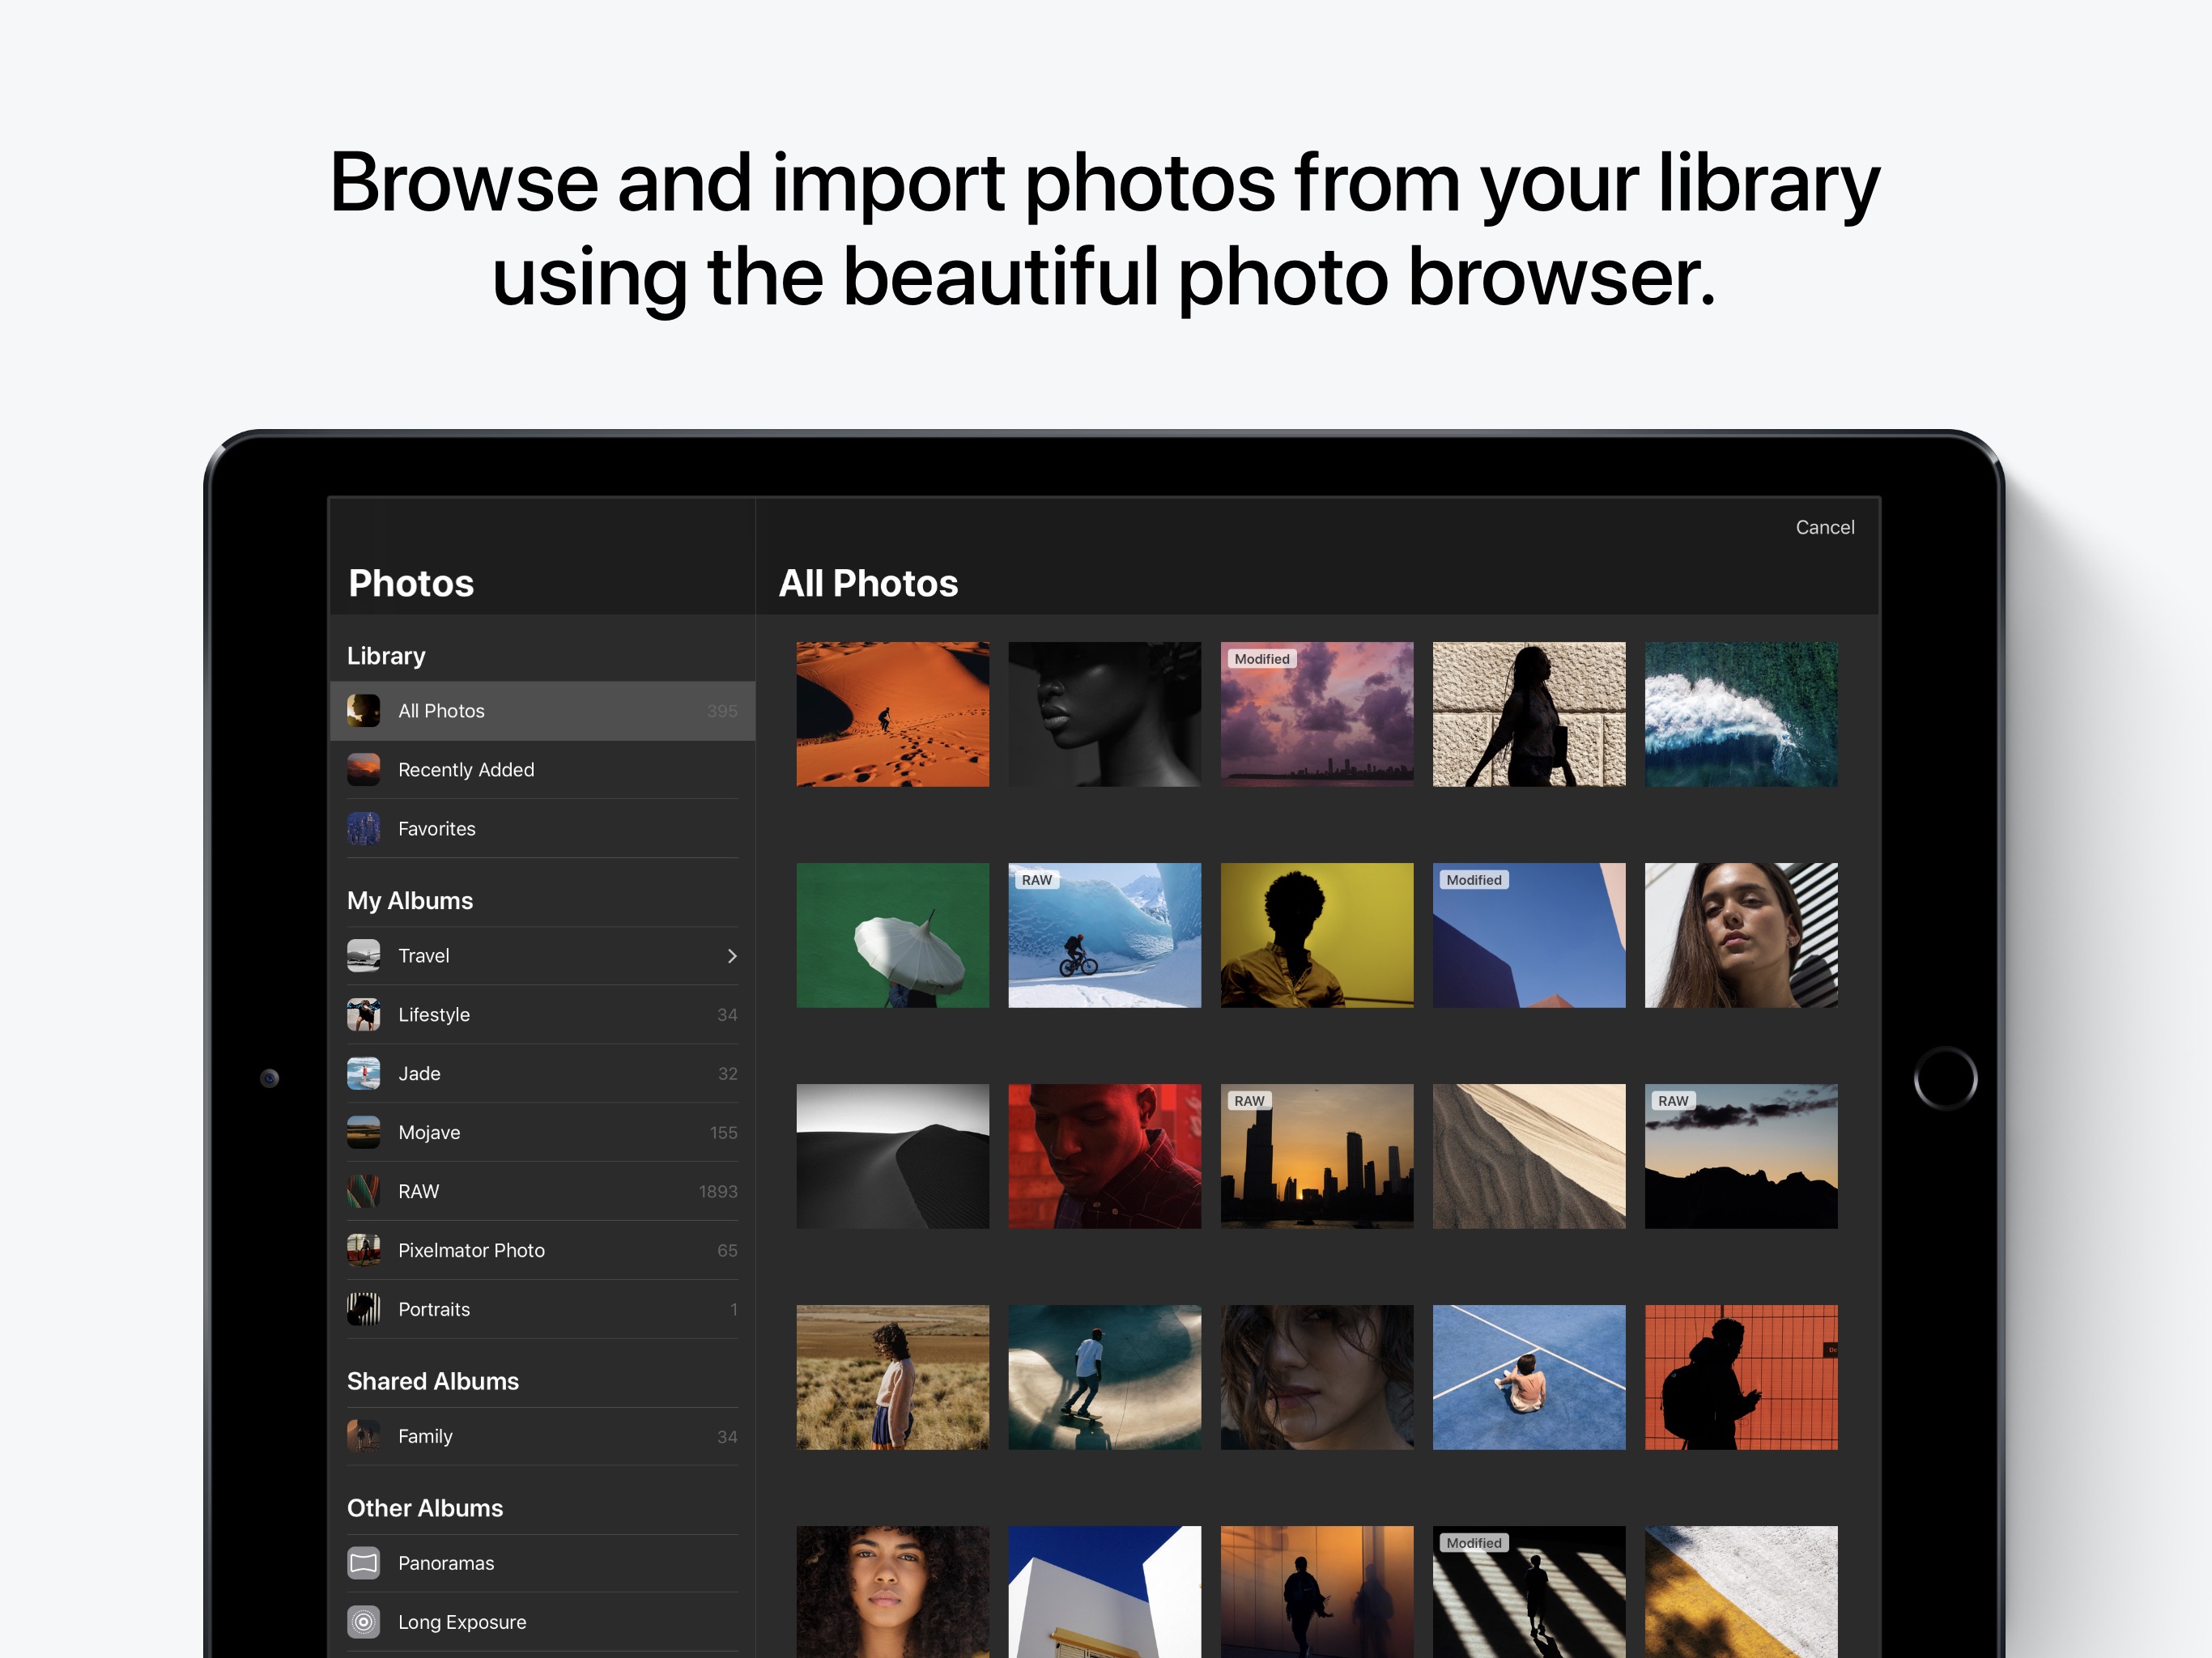Image resolution: width=2212 pixels, height=1658 pixels.
Task: Select the black-and-white face profile photo
Action: point(1104,714)
